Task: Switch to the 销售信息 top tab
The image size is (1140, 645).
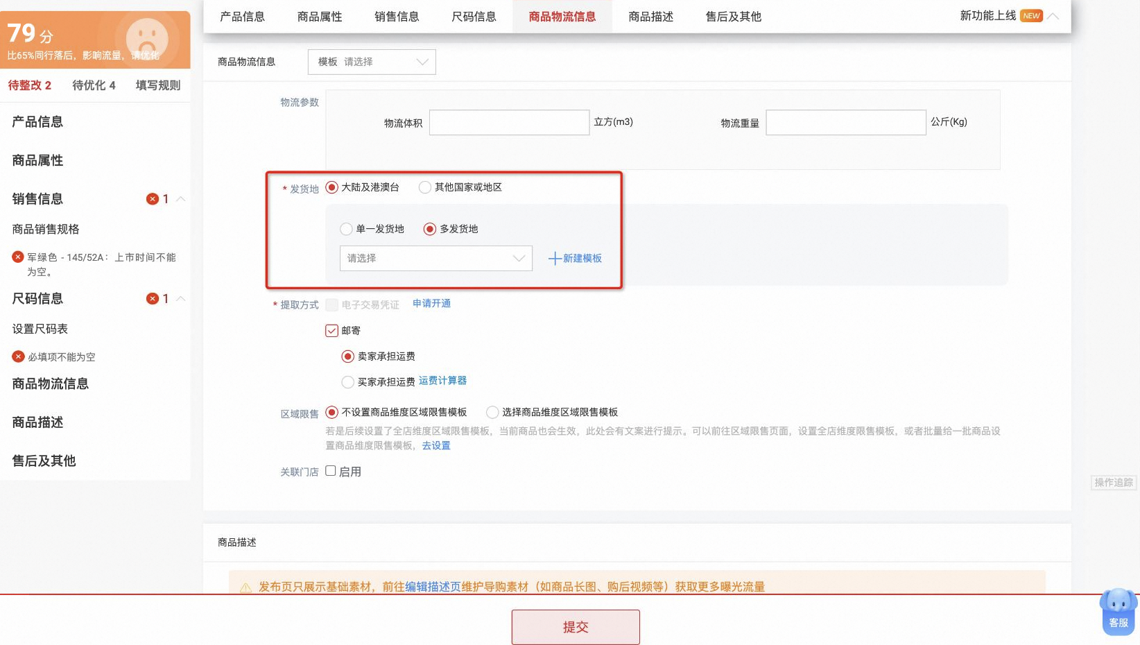Action: 397,17
